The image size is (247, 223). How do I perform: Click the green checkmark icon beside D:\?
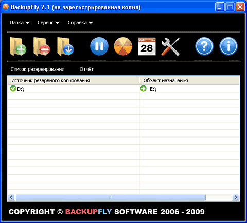tap(13, 89)
